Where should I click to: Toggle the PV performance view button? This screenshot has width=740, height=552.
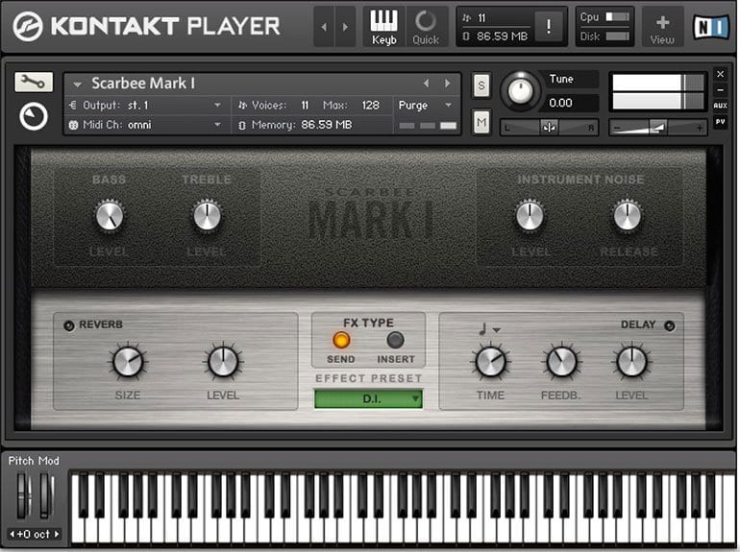click(720, 122)
